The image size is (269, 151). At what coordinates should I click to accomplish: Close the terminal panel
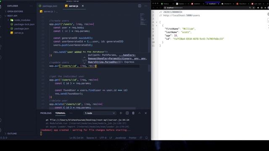[x=146, y=113]
